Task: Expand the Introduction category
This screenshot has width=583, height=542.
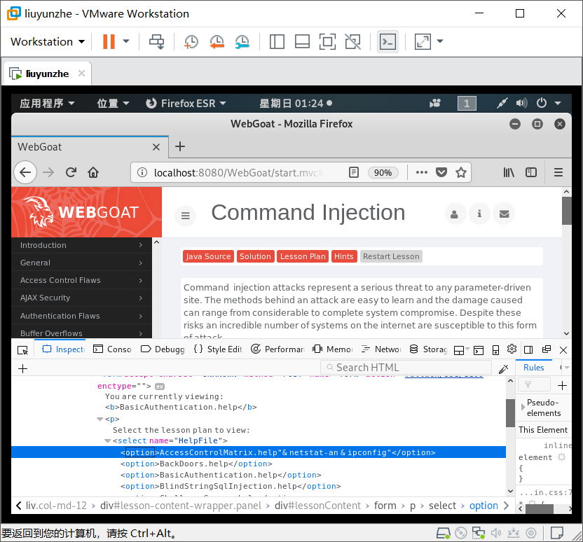Action: click(81, 245)
